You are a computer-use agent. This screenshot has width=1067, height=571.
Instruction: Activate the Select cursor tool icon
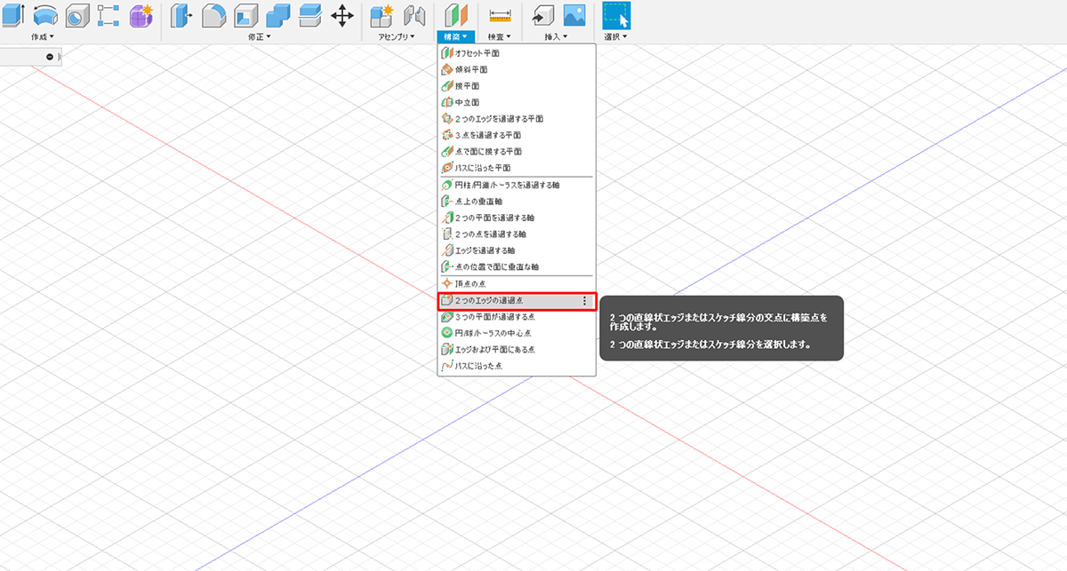tap(616, 15)
